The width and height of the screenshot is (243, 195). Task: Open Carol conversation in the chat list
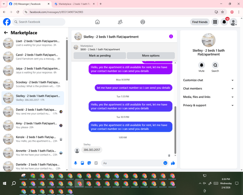pyautogui.click(x=33, y=57)
